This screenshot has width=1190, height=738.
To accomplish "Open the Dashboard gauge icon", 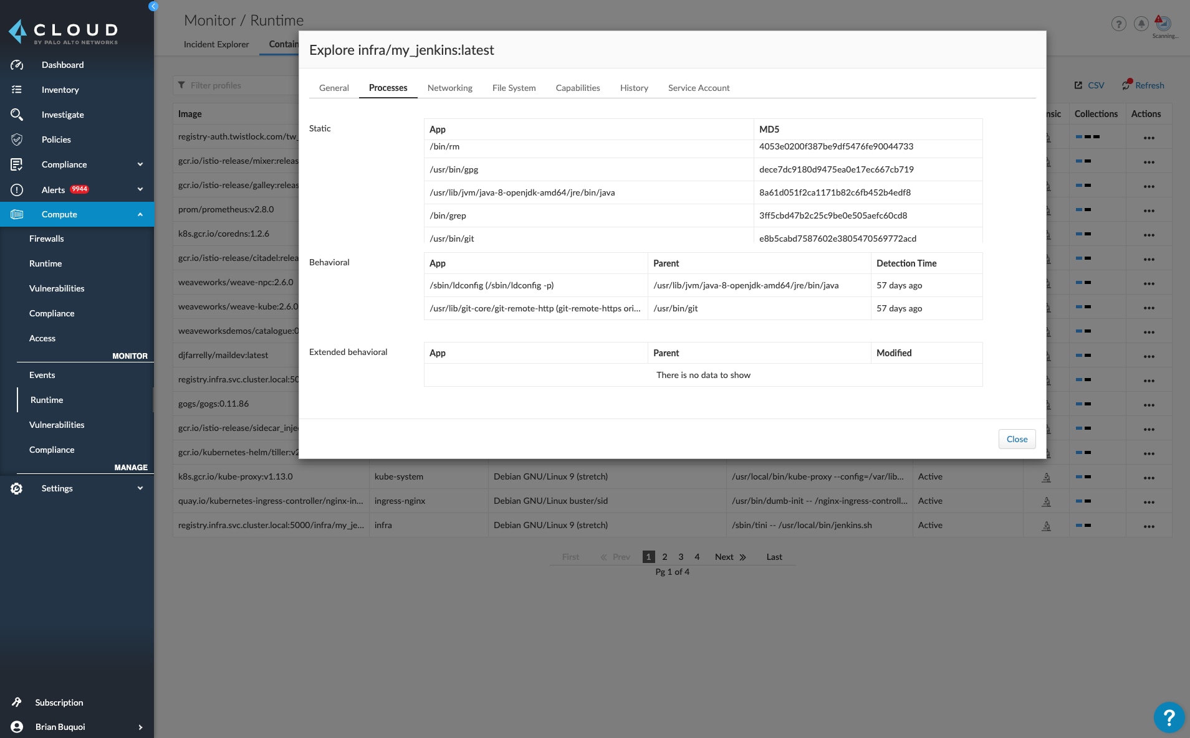I will tap(17, 65).
